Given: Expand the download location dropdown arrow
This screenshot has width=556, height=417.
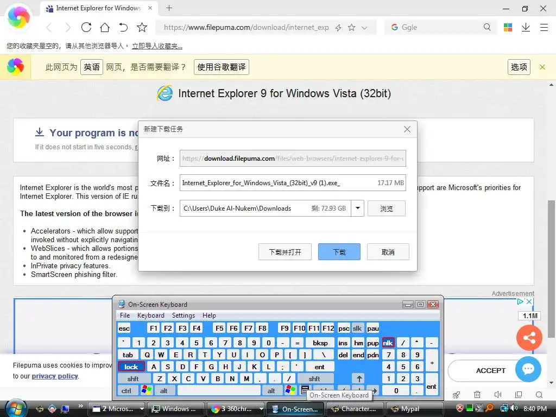Looking at the screenshot, I should (x=358, y=208).
